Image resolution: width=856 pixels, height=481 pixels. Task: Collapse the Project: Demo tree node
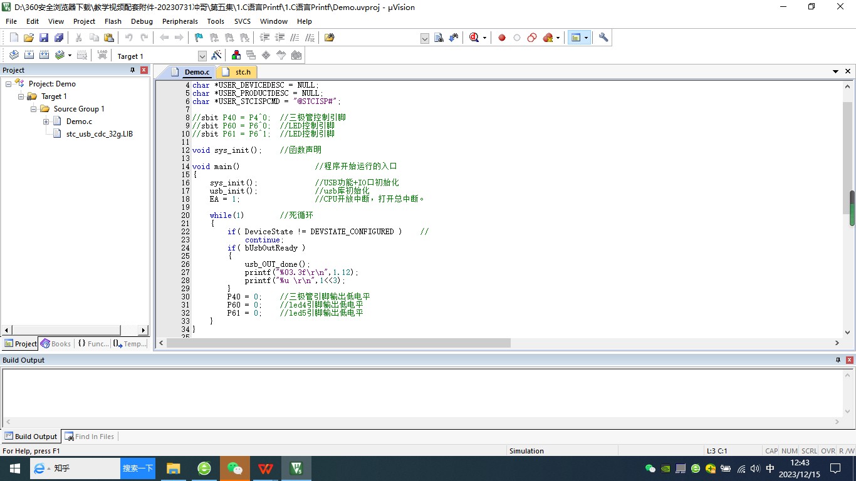[x=8, y=84]
